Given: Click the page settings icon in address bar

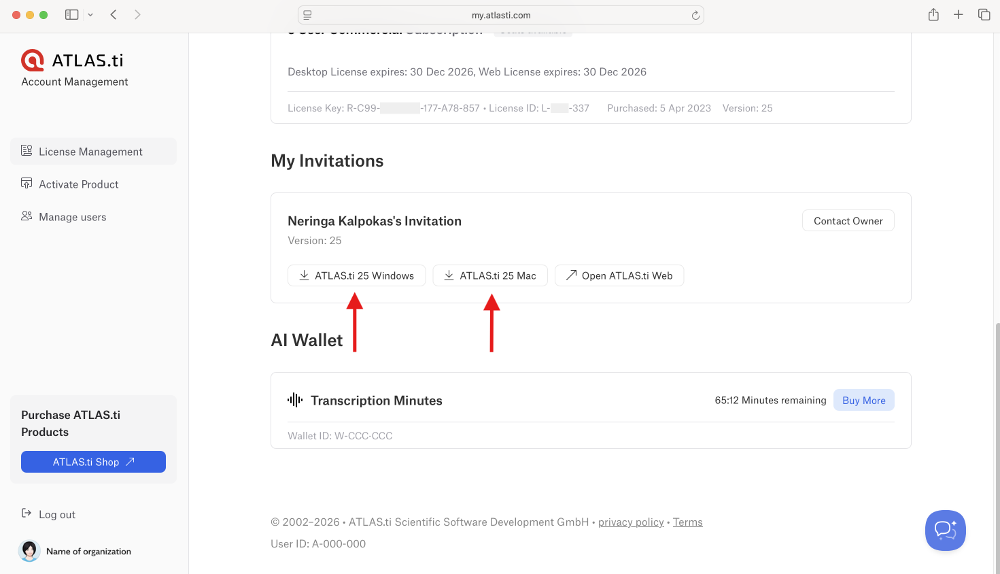Looking at the screenshot, I should (x=307, y=15).
